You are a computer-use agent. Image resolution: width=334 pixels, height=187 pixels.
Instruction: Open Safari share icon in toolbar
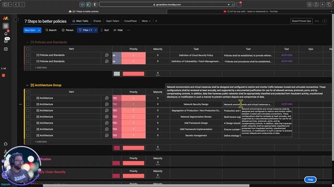[316, 4]
